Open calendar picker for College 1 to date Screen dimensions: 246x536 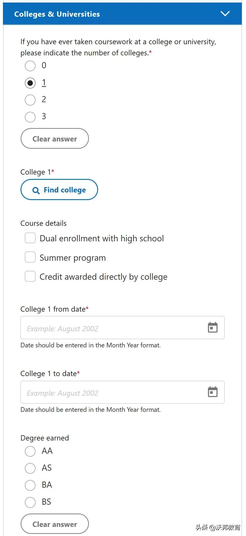point(213,392)
